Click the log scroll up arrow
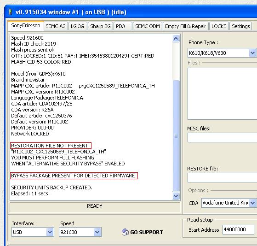Viewport: 257px width, 246px height. tap(176, 39)
